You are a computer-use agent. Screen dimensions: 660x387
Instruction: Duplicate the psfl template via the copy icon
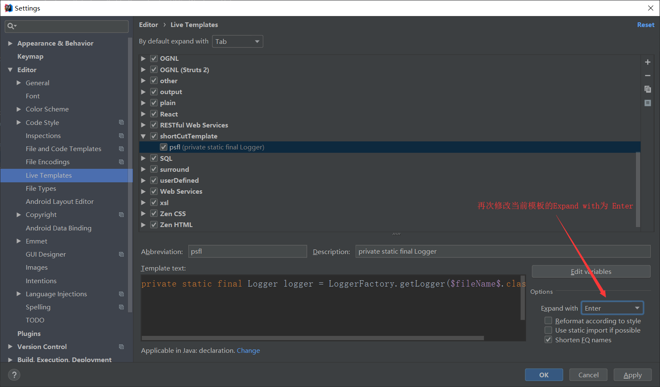click(x=648, y=89)
